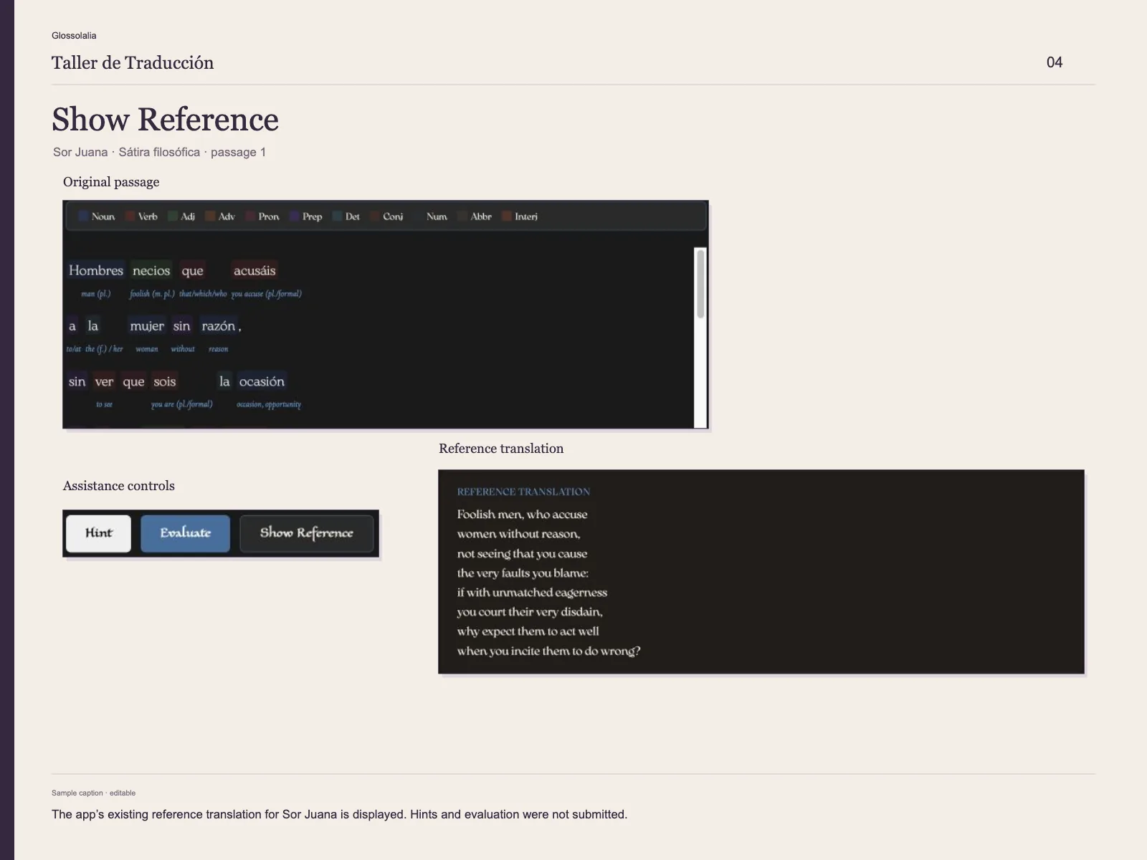Click the Pron legend swatch

click(x=250, y=216)
